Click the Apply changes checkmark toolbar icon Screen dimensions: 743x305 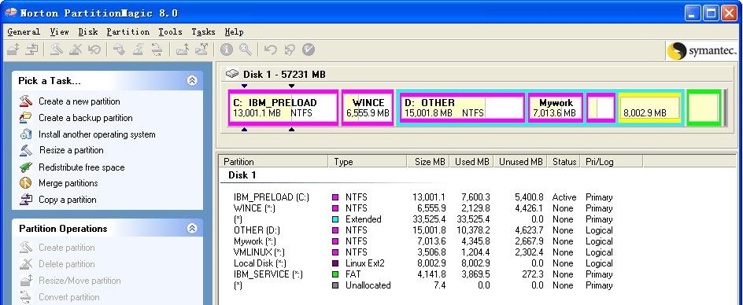(309, 50)
